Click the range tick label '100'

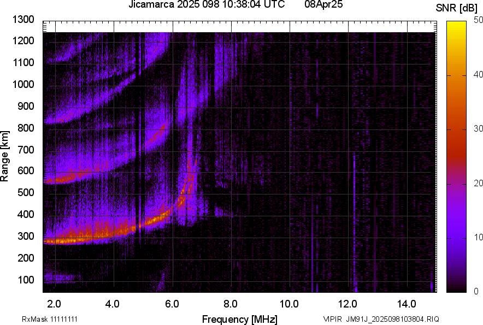pos(26,280)
